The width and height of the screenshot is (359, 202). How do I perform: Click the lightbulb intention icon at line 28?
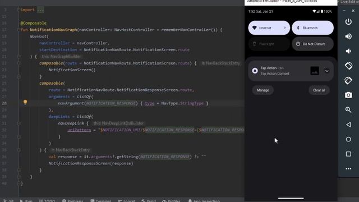coord(25,102)
